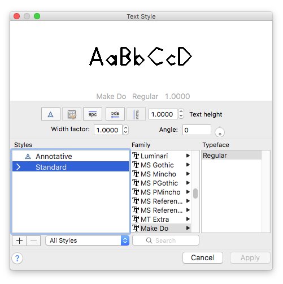Click the TrueType icon beside MS Mincho
The height and width of the screenshot is (284, 283).
(136, 174)
